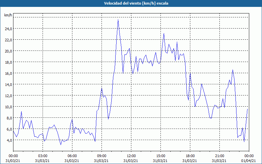Select the 18,0 y-axis value
This screenshot has height=164, width=262.
[9, 62]
